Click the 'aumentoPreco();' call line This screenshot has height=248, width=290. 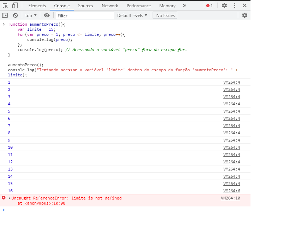coord(26,65)
